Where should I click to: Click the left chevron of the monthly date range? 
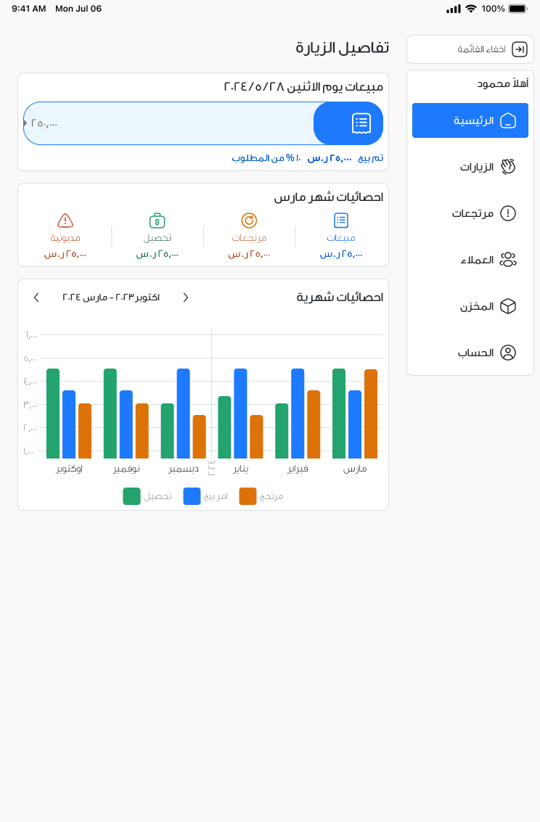click(x=36, y=297)
